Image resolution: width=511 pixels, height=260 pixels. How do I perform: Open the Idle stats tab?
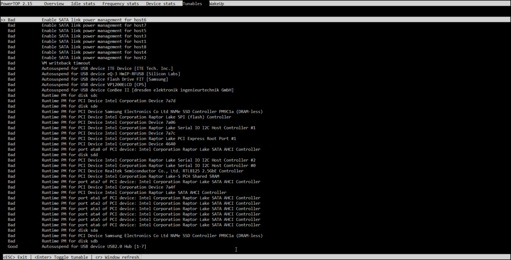coord(83,4)
